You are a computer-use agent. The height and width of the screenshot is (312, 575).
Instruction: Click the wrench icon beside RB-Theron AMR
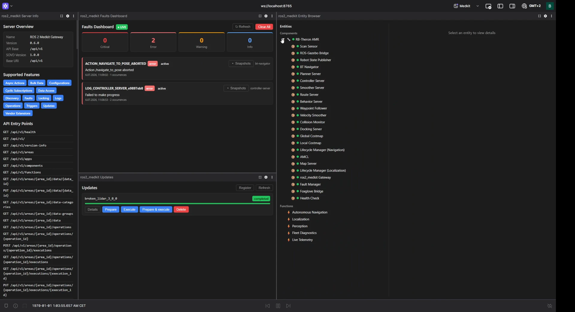point(289,39)
